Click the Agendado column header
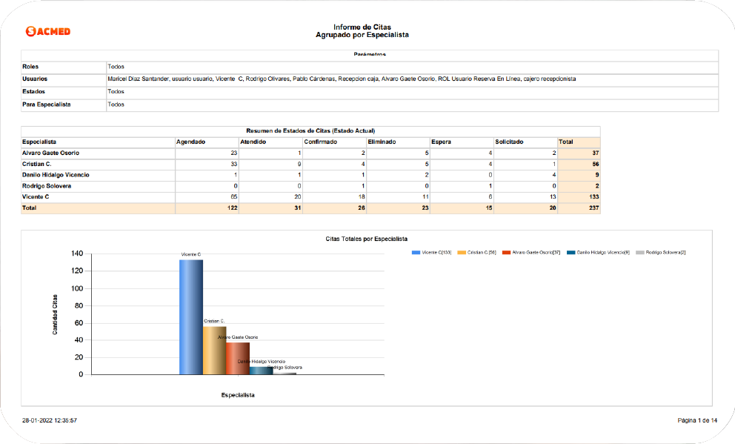This screenshot has width=735, height=444. point(191,142)
